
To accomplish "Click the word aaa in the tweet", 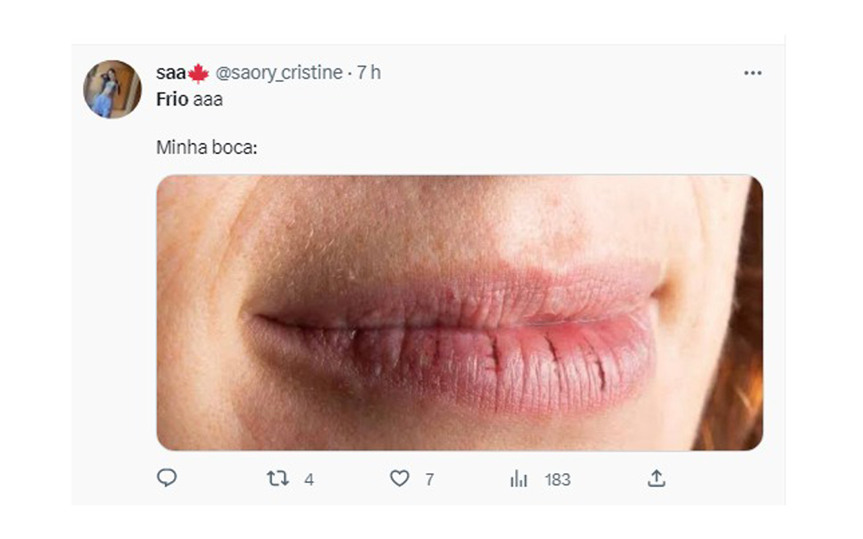I will tap(208, 100).
